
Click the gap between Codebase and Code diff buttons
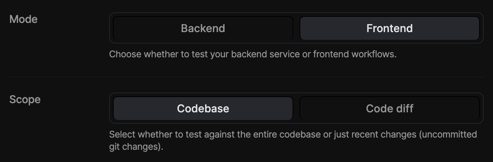[x=296, y=109]
